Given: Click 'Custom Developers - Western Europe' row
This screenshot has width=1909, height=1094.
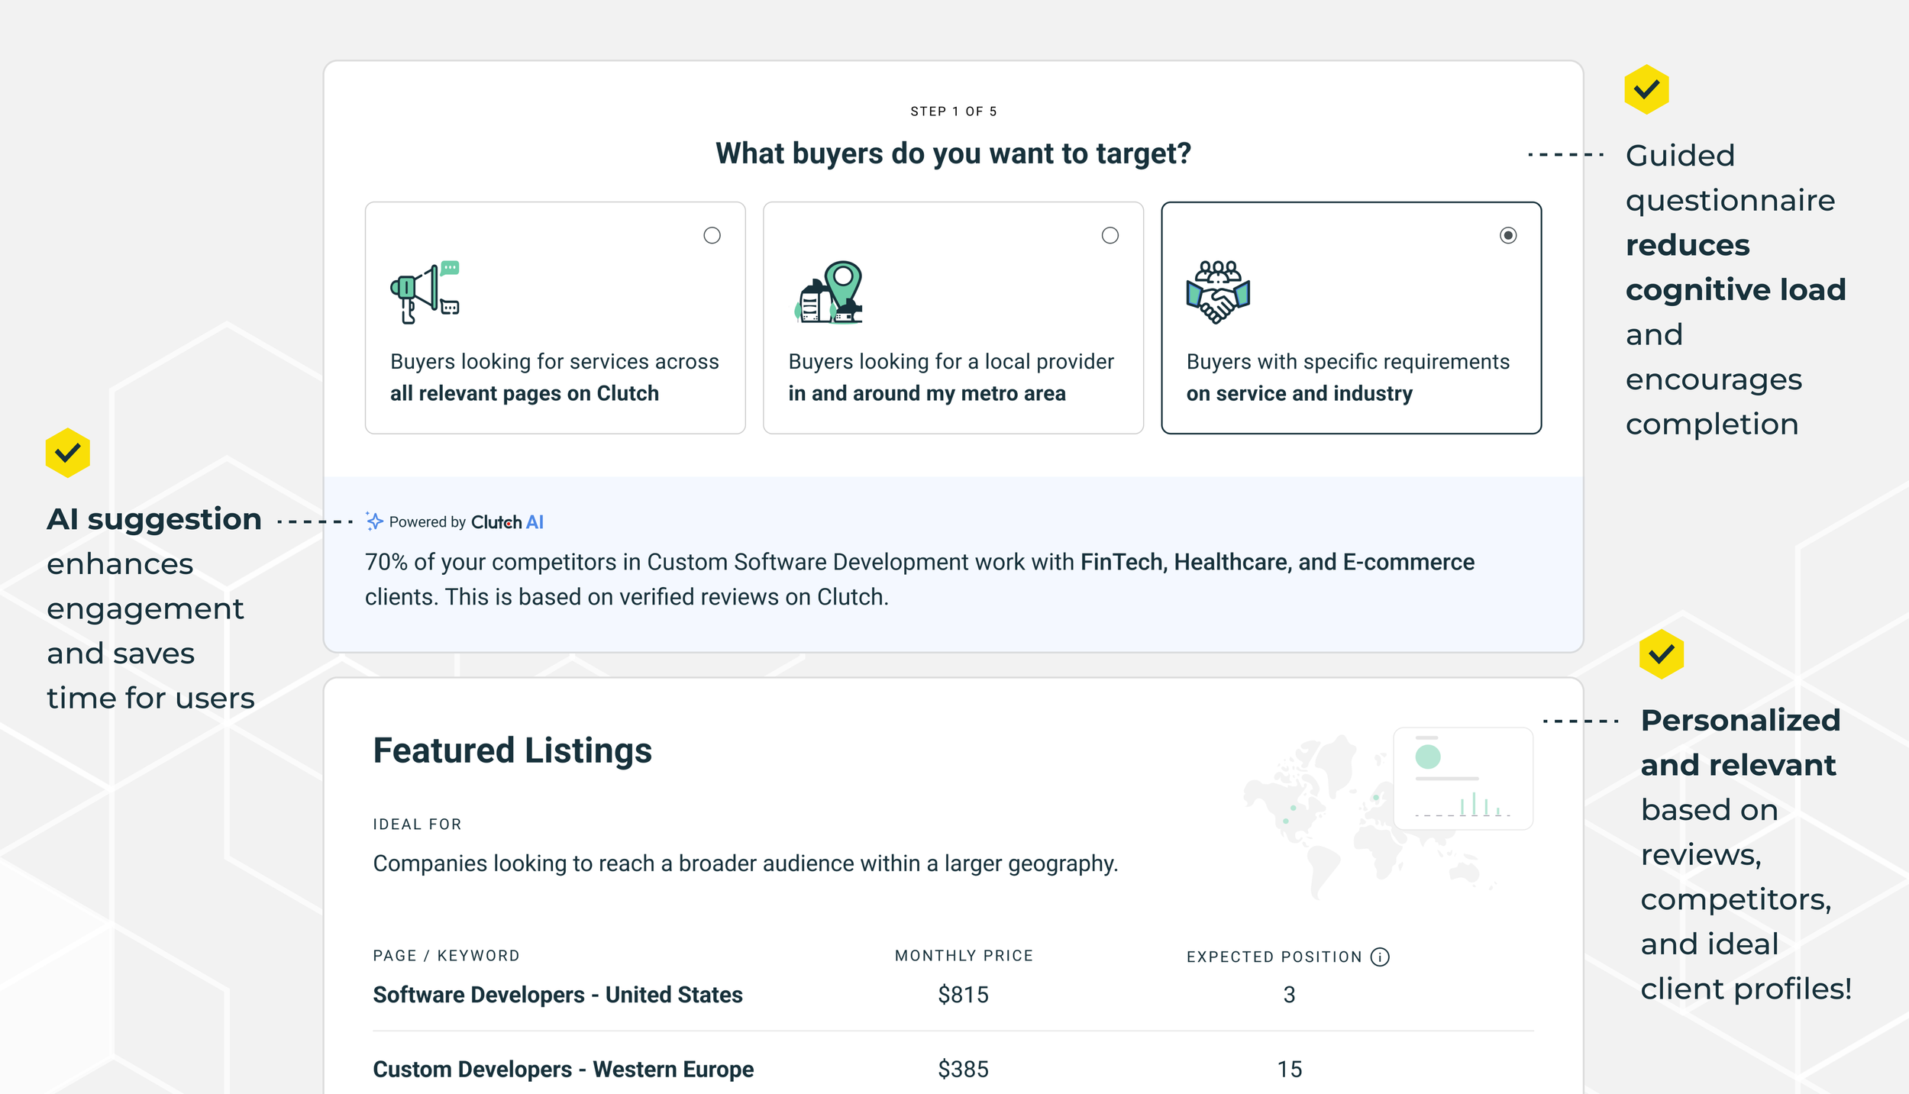Looking at the screenshot, I should pos(953,1069).
